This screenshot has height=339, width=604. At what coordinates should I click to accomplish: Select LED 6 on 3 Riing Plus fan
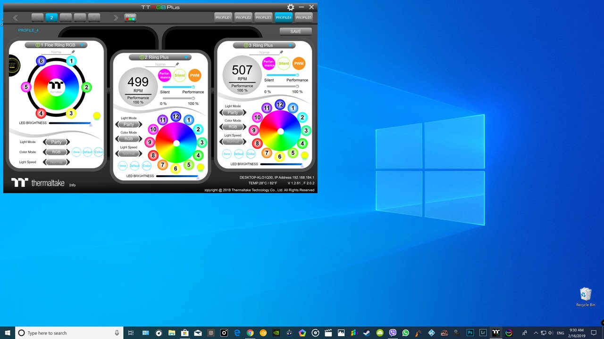point(279,157)
